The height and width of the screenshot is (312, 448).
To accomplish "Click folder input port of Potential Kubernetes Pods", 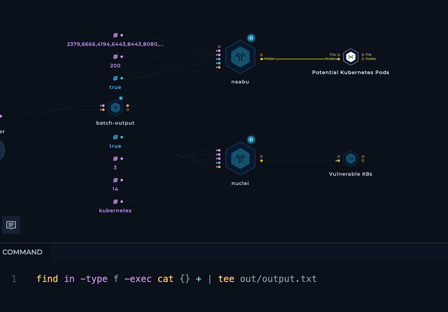I will pyautogui.click(x=339, y=59).
